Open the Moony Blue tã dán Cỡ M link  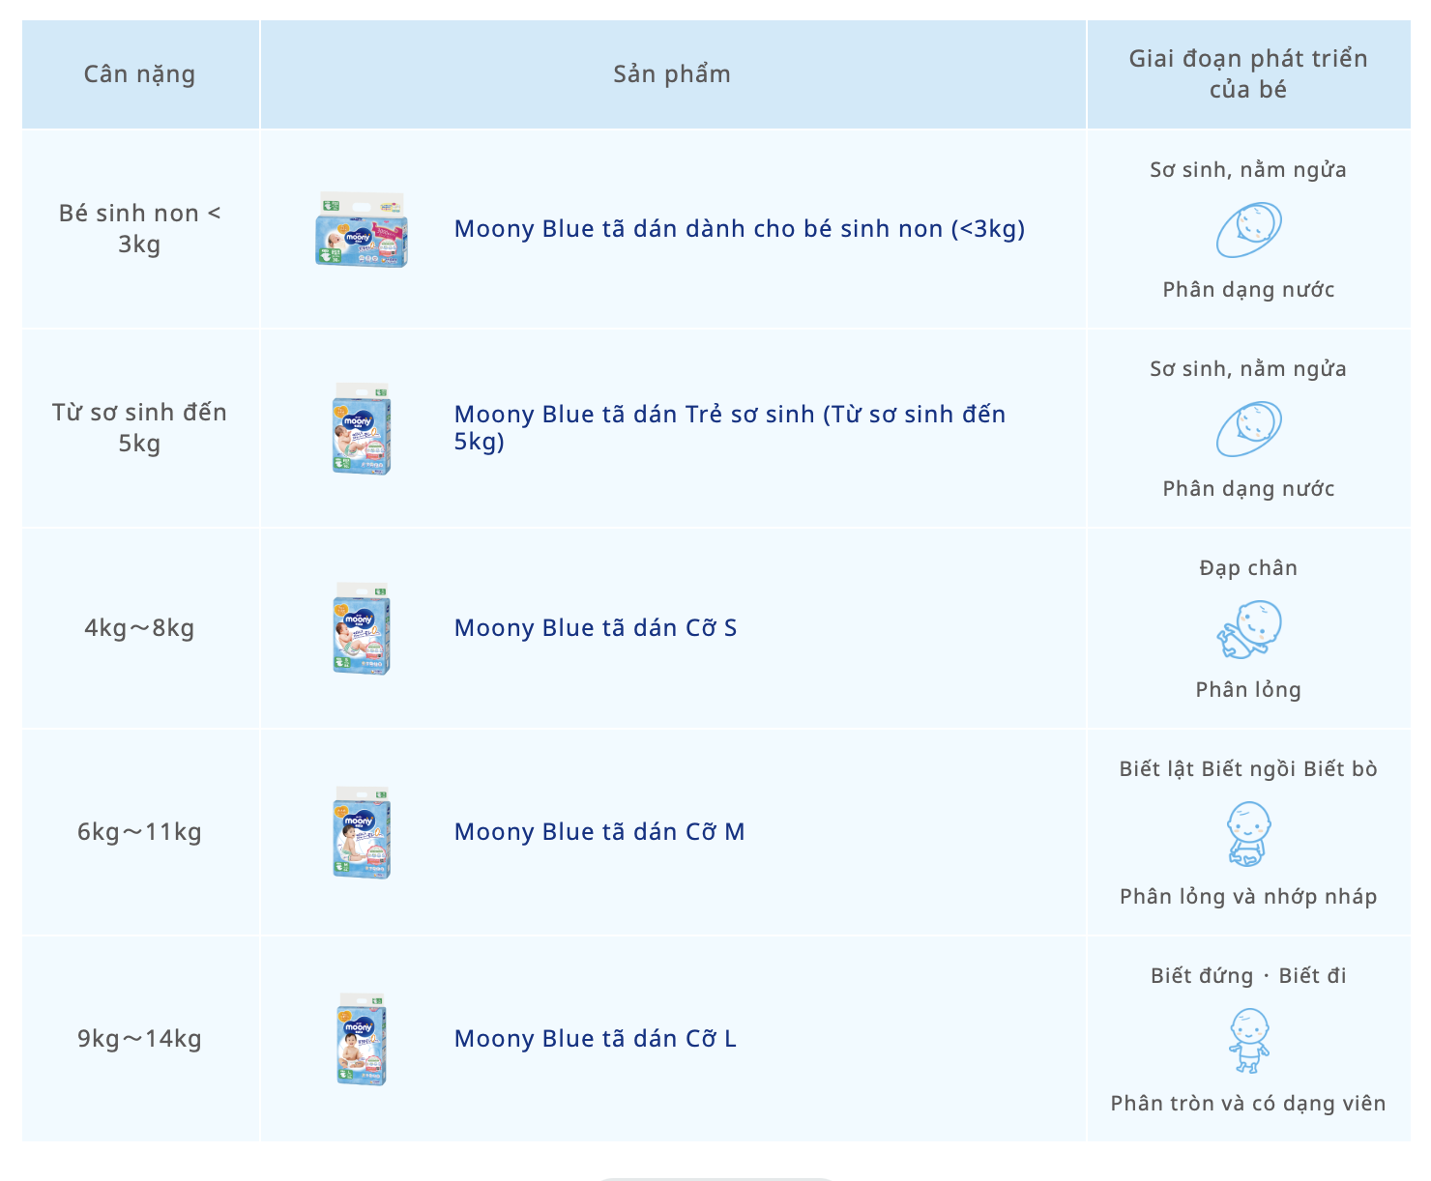click(x=599, y=832)
